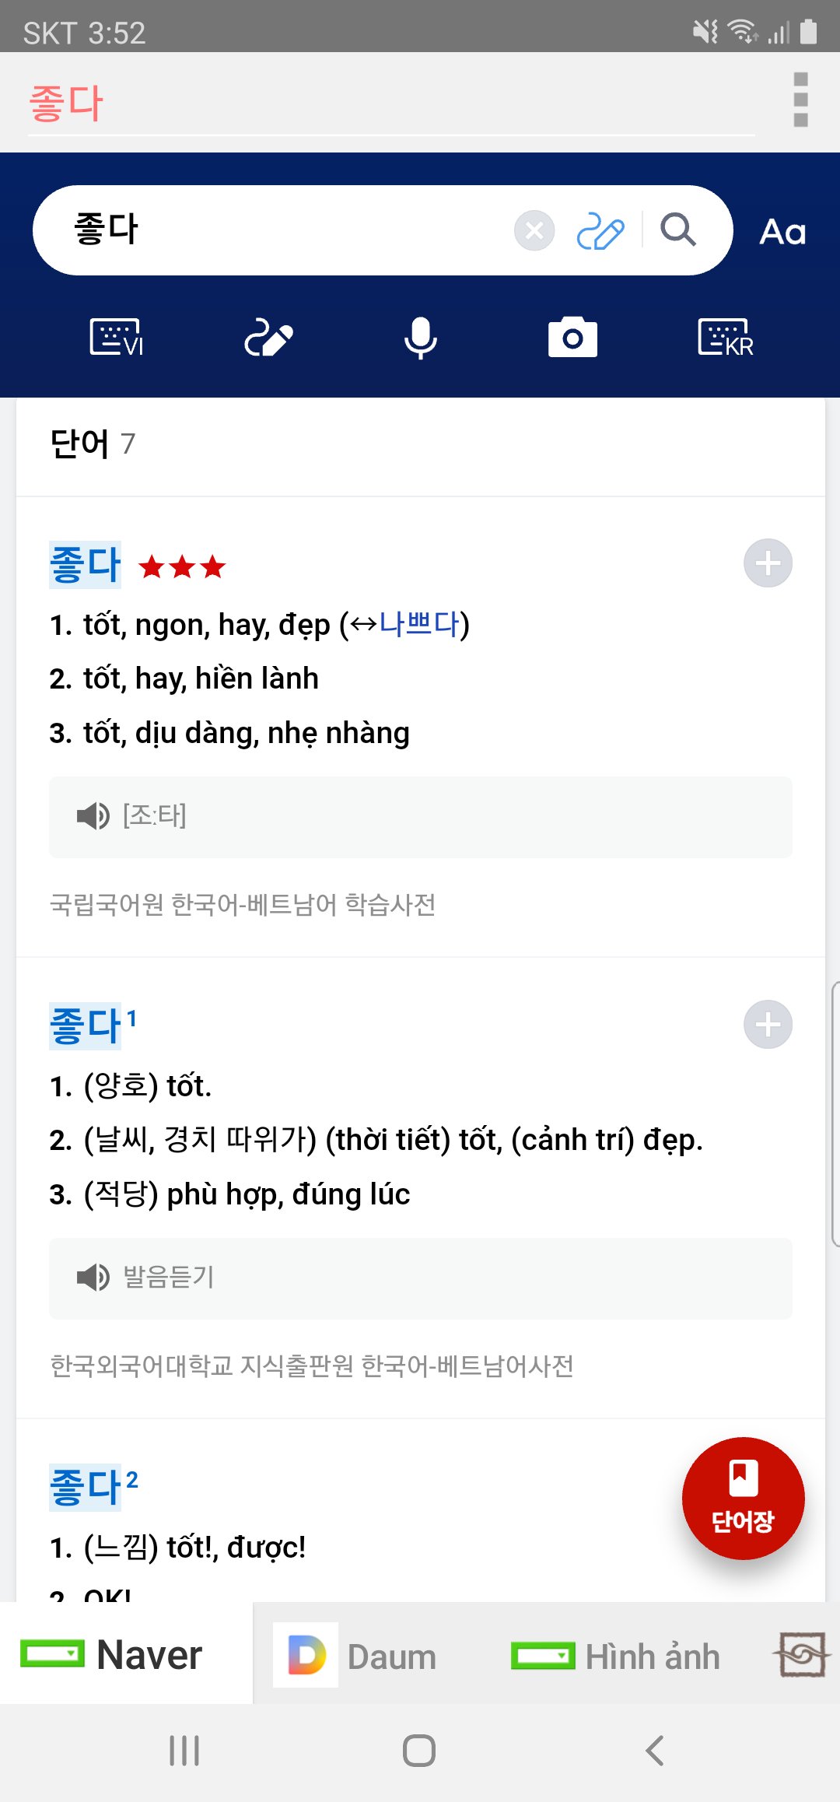
Task: Tap the magnifying glass search icon
Action: (678, 230)
